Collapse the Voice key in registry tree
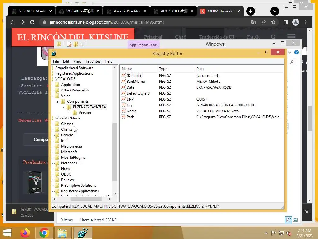 tap(52, 96)
